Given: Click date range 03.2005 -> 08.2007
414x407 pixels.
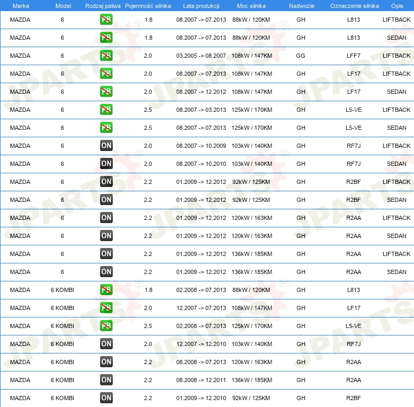Looking at the screenshot, I should coord(201,56).
